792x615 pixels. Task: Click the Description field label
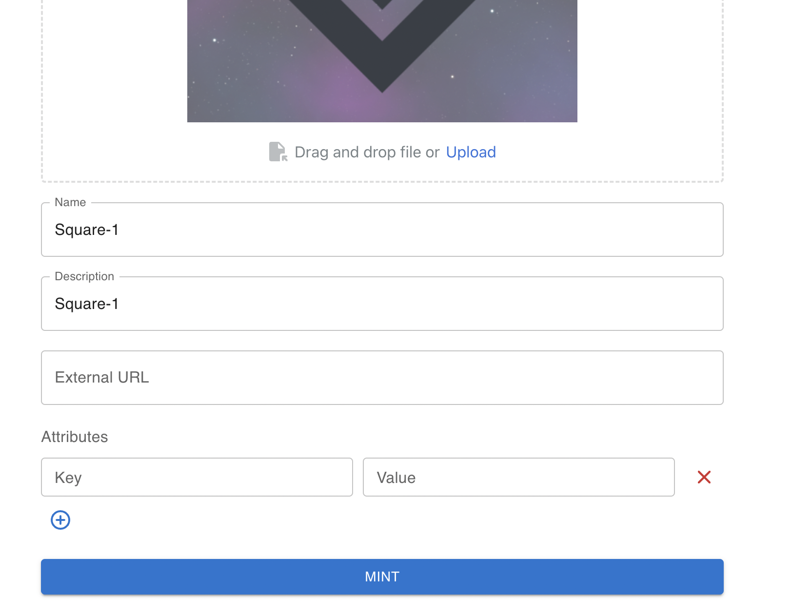[84, 276]
